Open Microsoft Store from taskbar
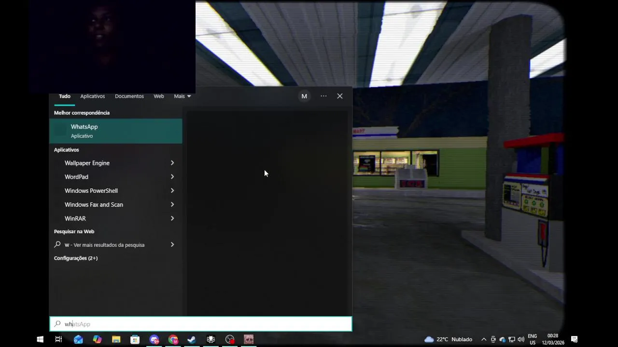This screenshot has width=618, height=347. (135, 339)
